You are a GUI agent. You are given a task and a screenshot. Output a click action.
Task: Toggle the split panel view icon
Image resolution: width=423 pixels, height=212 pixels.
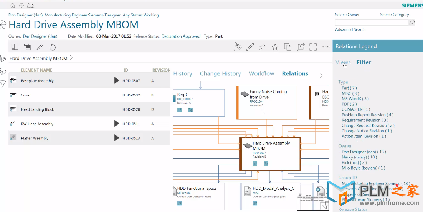[x=15, y=47]
